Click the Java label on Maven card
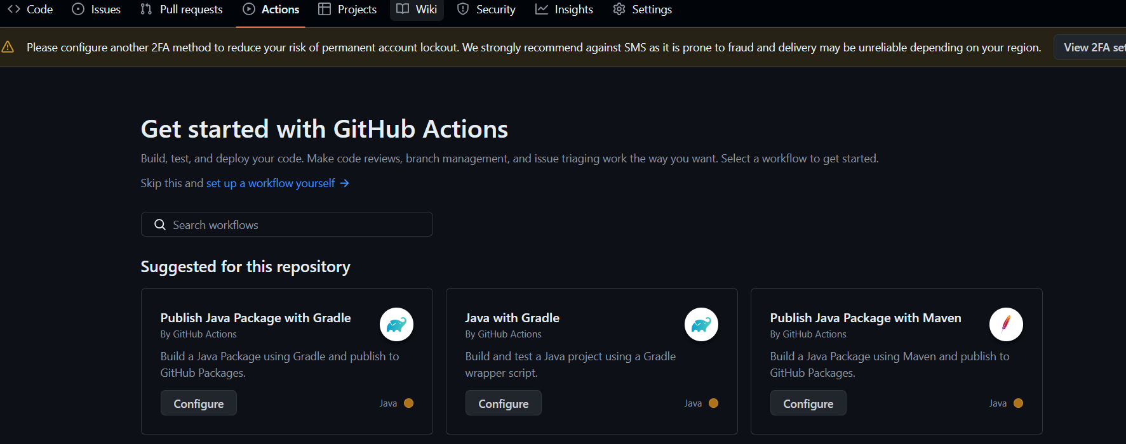The image size is (1126, 444). 998,403
